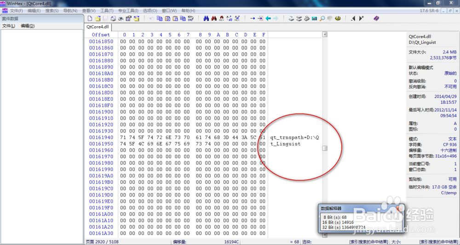
Task: Click the Open folder toolbar icon
Action: pyautogui.click(x=137, y=18)
